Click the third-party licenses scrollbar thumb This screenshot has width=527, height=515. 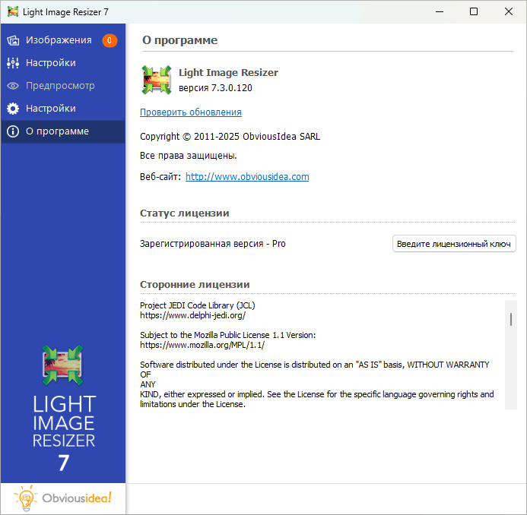[511, 319]
